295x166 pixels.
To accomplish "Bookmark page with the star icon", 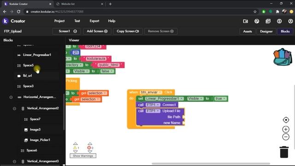I will tap(255, 12).
